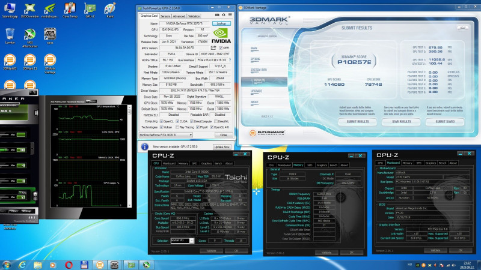Select UPGRADE in 3DMark Vantage sidebar
This screenshot has width=481, height=270.
[x=256, y=91]
